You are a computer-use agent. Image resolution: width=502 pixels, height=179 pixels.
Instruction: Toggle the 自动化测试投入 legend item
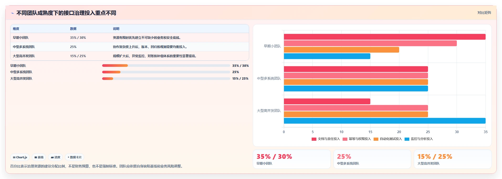(x=388, y=139)
